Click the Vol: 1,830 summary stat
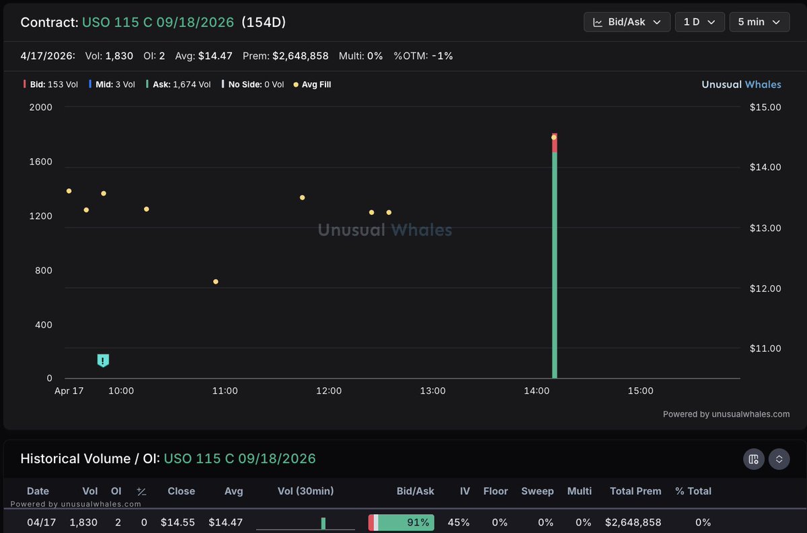Screen dimensions: 807x533 coord(109,56)
